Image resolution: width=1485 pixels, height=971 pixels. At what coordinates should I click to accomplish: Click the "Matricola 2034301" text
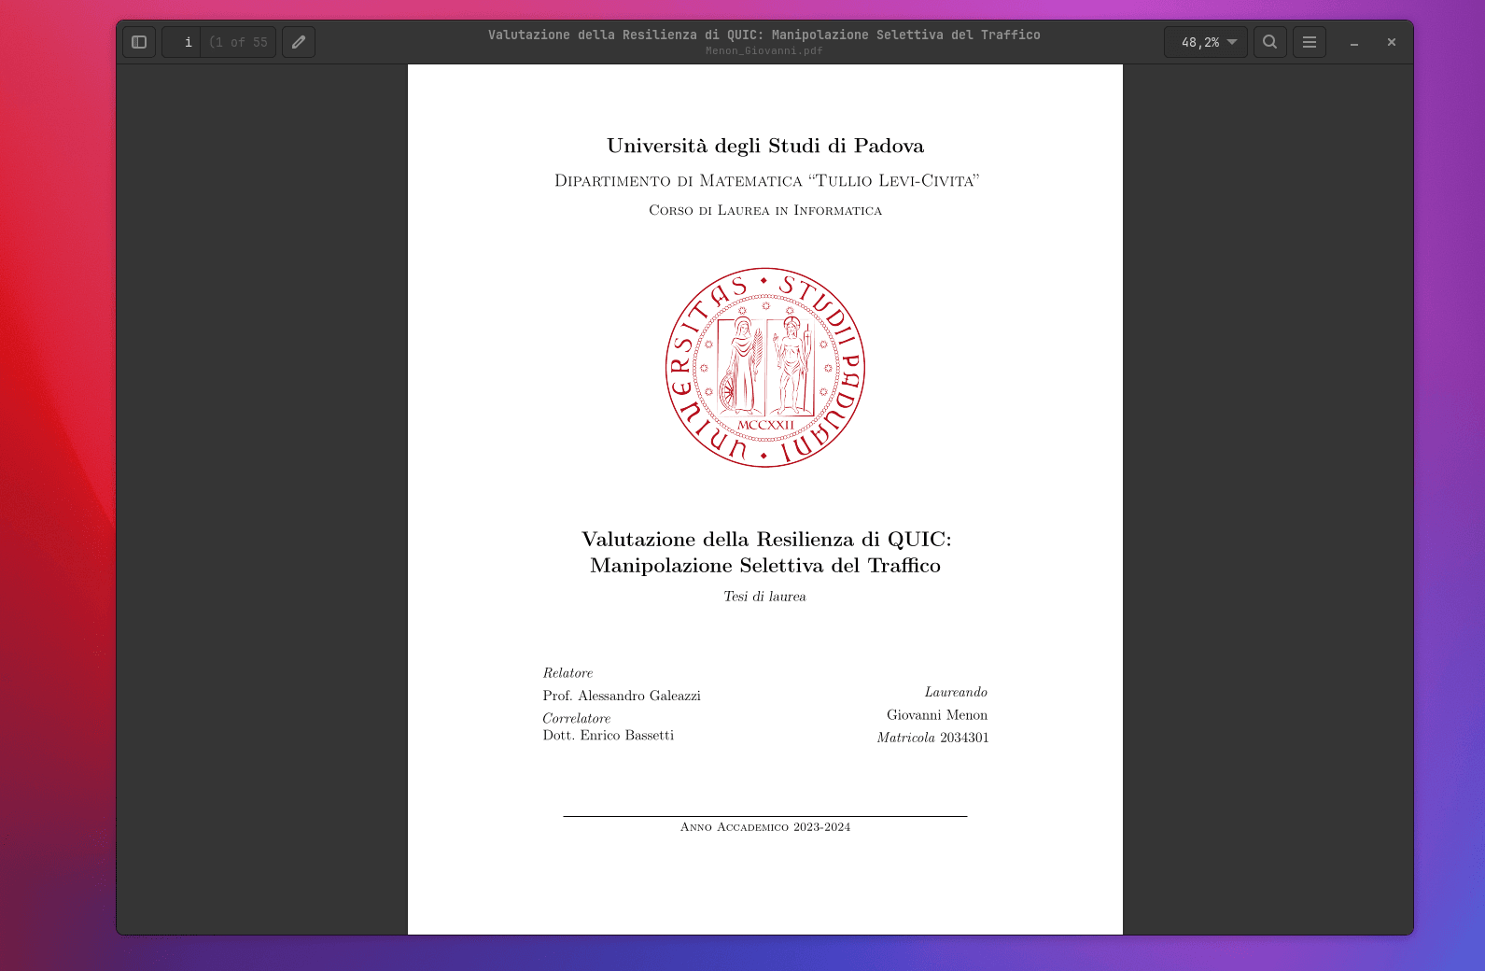pos(932,738)
